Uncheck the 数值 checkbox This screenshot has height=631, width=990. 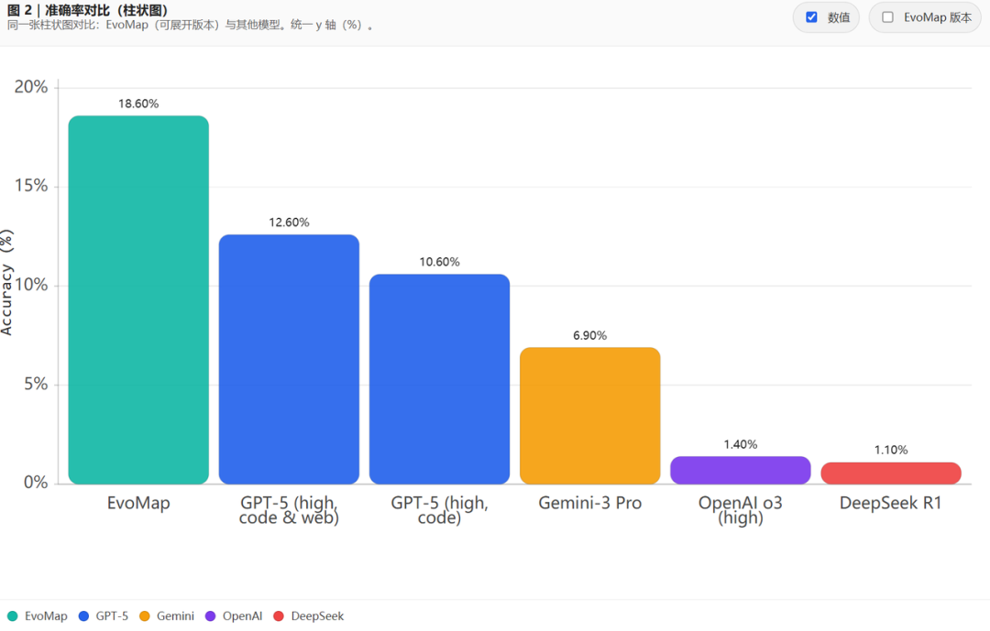812,17
